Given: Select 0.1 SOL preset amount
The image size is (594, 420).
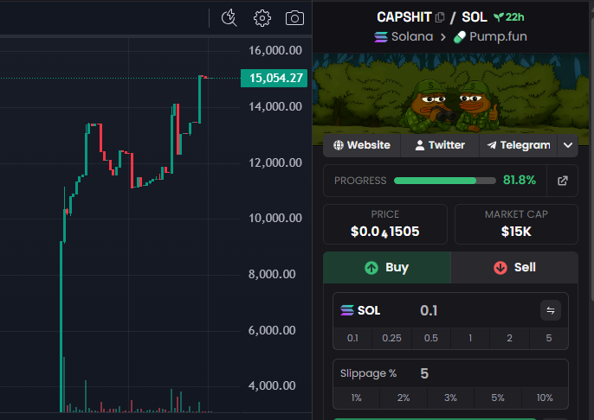Looking at the screenshot, I should (352, 338).
